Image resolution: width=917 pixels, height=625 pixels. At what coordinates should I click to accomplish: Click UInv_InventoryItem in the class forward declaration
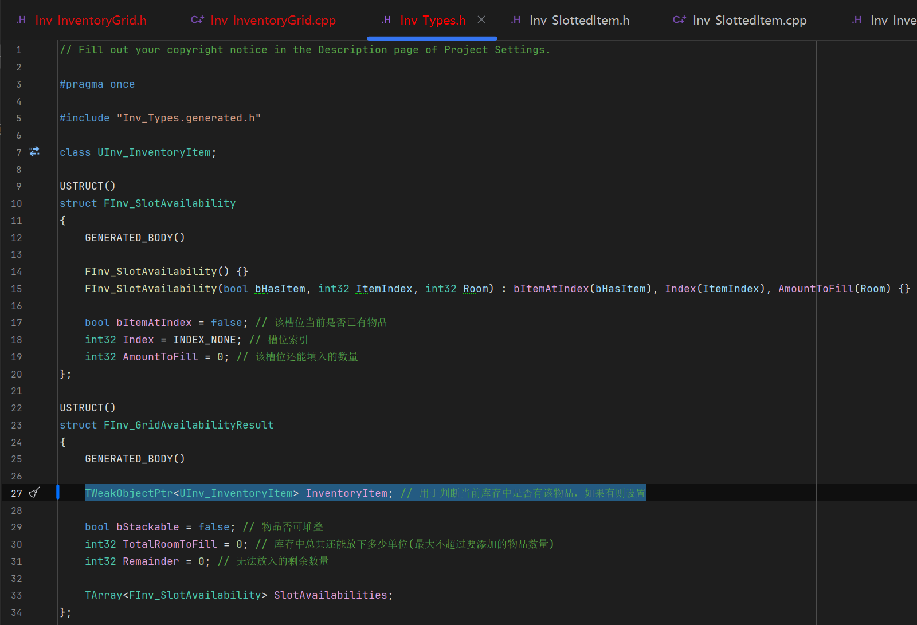tap(154, 152)
